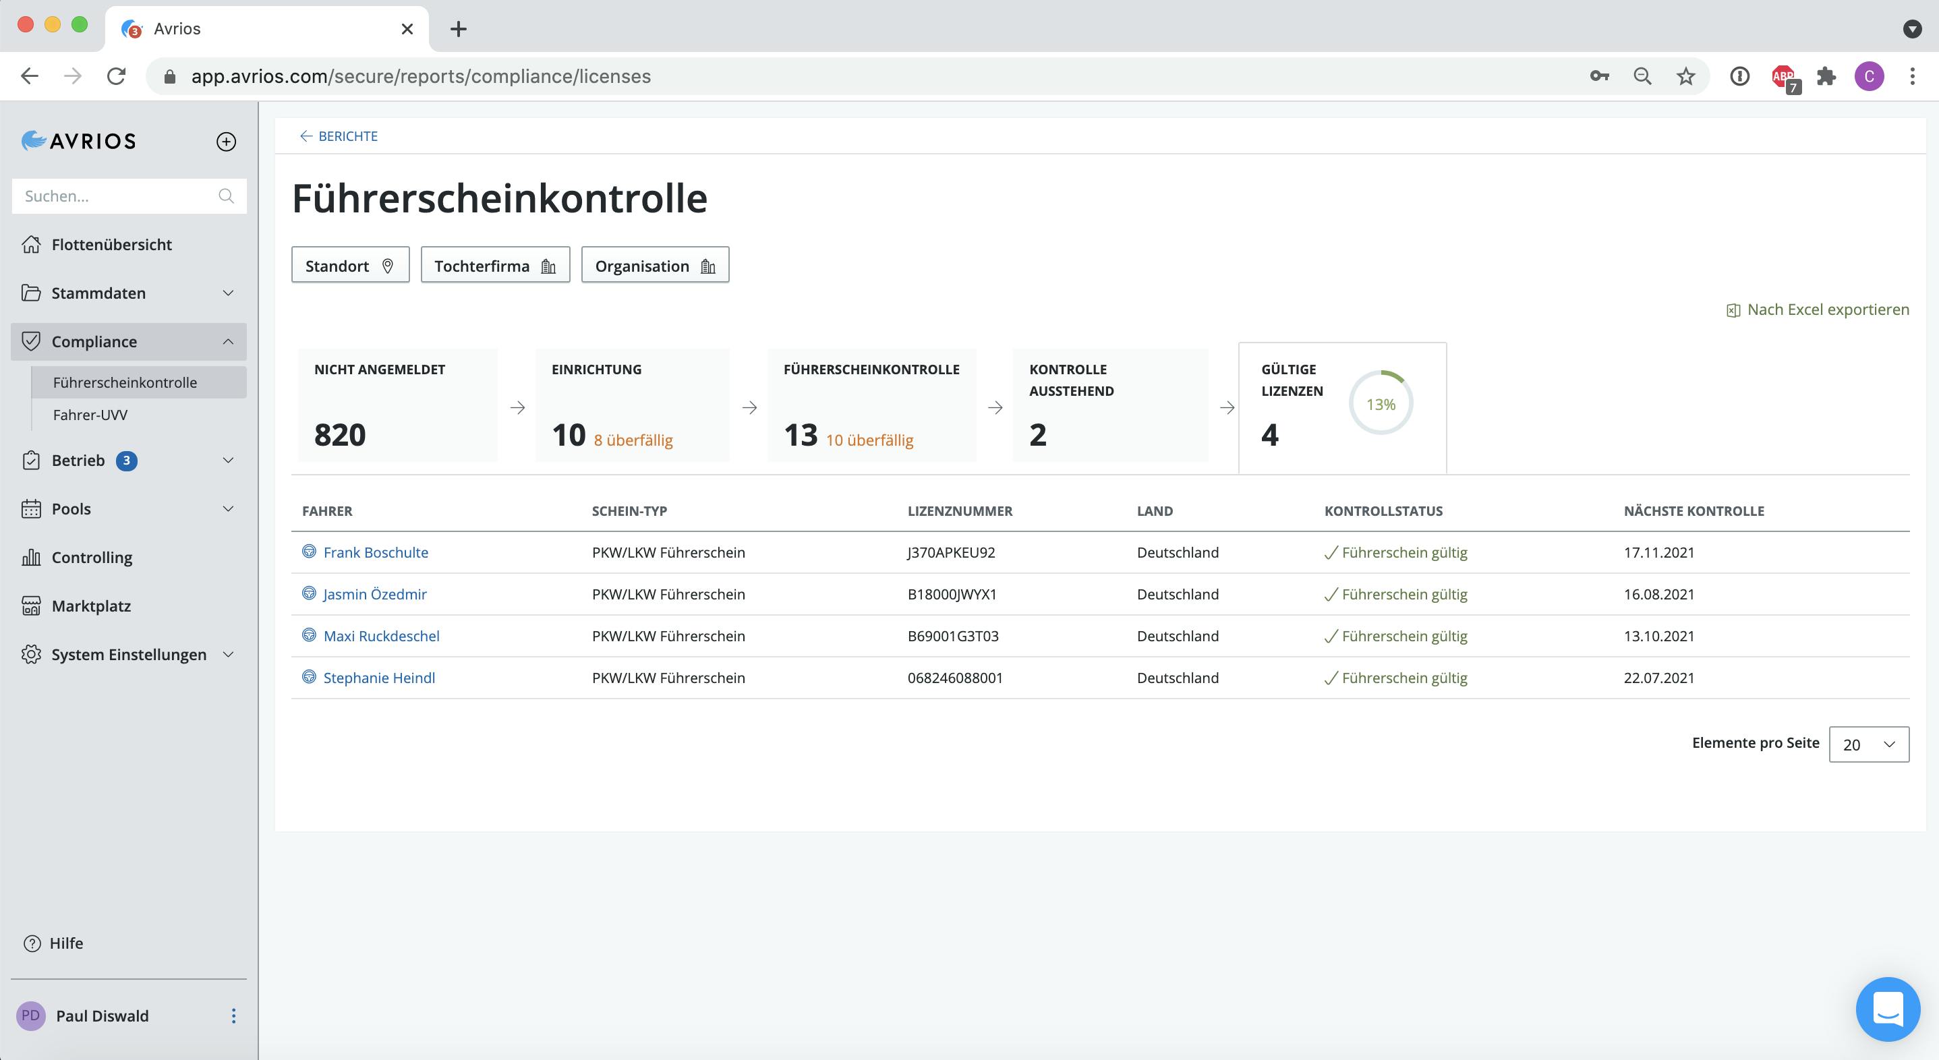Click the zoom magnifier icon in address bar
The height and width of the screenshot is (1060, 1939).
[x=1642, y=76]
